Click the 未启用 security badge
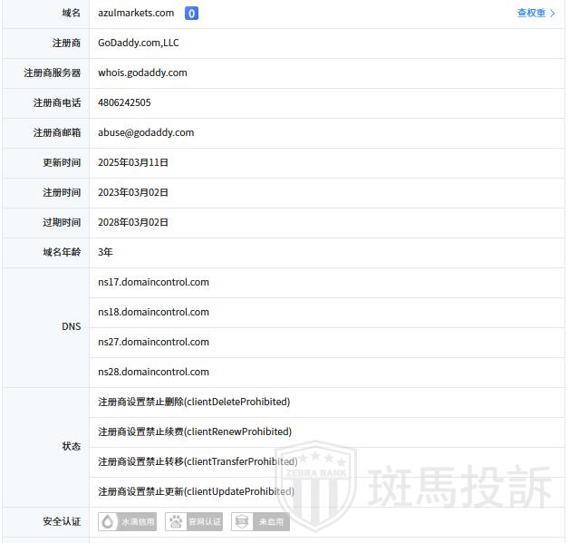The height and width of the screenshot is (543, 569). pos(260,522)
